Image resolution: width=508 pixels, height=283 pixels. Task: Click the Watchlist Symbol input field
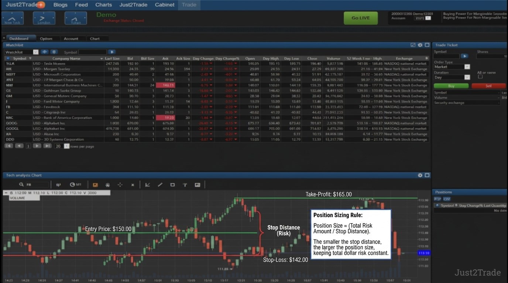pyautogui.click(x=92, y=52)
